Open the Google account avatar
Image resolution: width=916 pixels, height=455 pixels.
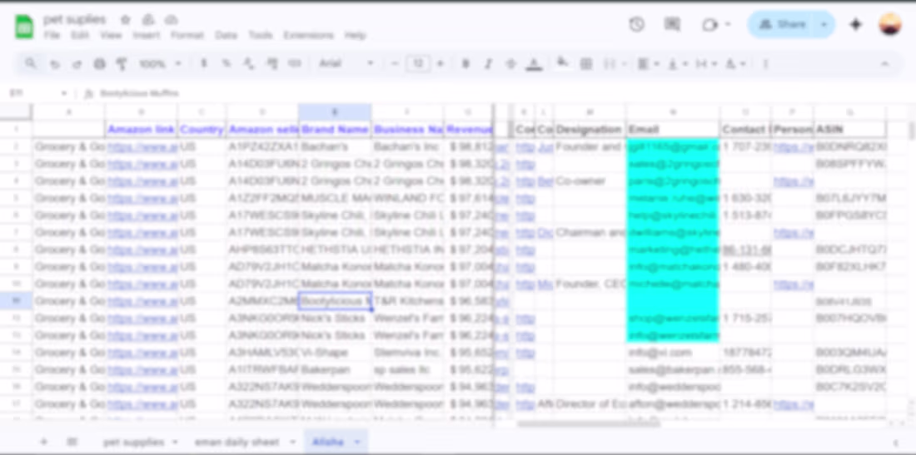tap(890, 24)
